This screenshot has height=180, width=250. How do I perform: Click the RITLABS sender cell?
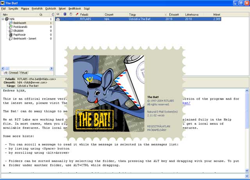(86, 19)
